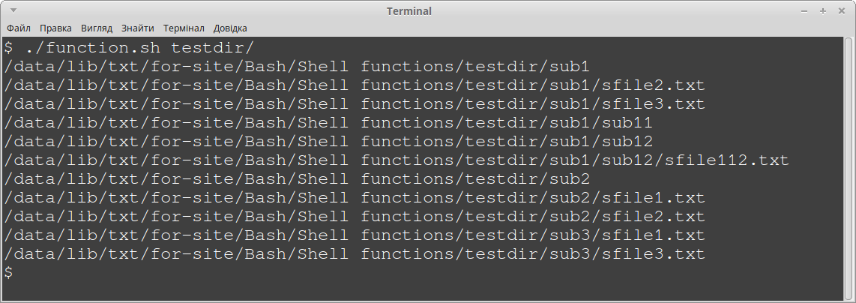856x303 pixels.
Task: Click the empty prompt at bottom line
Action: [x=8, y=272]
